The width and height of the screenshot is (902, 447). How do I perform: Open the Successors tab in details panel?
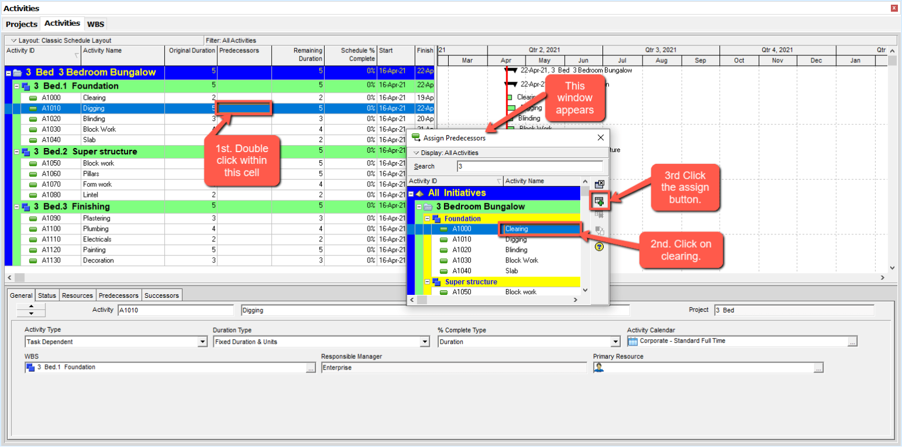coord(161,294)
